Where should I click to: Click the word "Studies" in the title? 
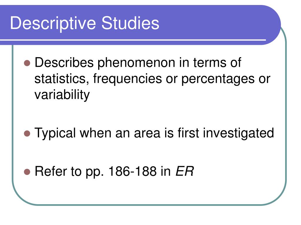[130, 23]
